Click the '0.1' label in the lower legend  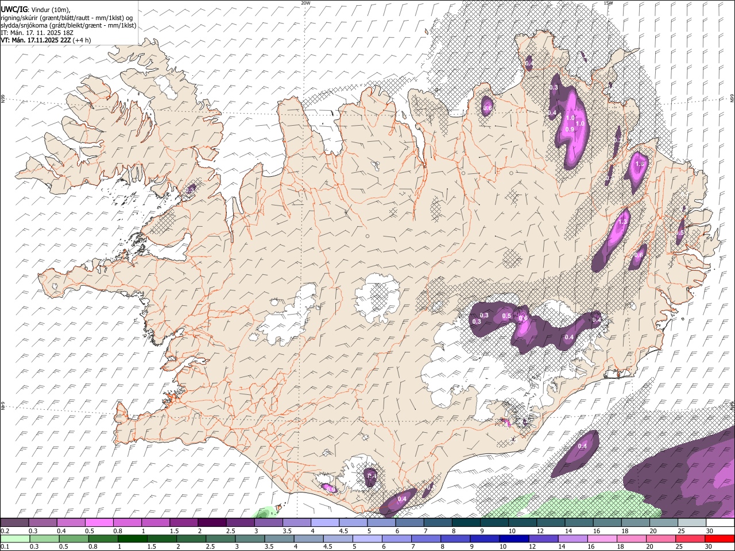tap(5, 546)
